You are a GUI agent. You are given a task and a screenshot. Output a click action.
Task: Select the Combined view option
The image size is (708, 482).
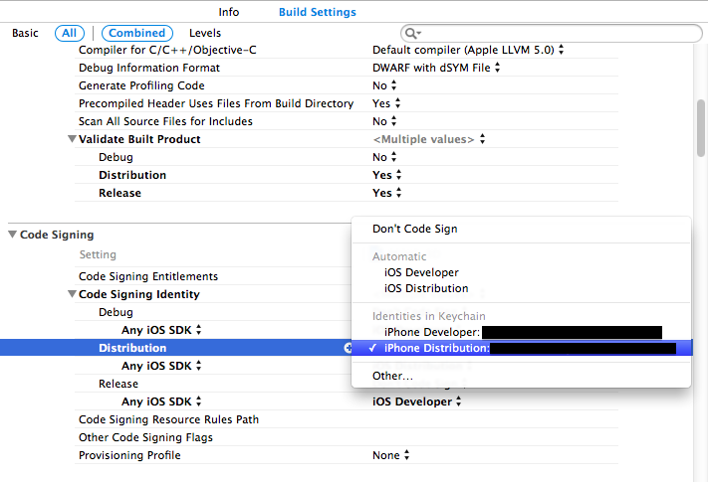(136, 33)
